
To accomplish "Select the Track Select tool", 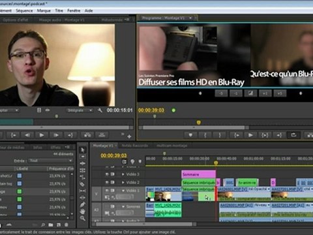I will tap(83, 157).
